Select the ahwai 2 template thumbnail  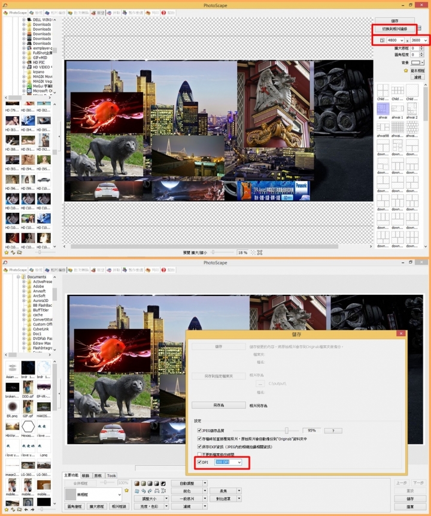point(412,110)
